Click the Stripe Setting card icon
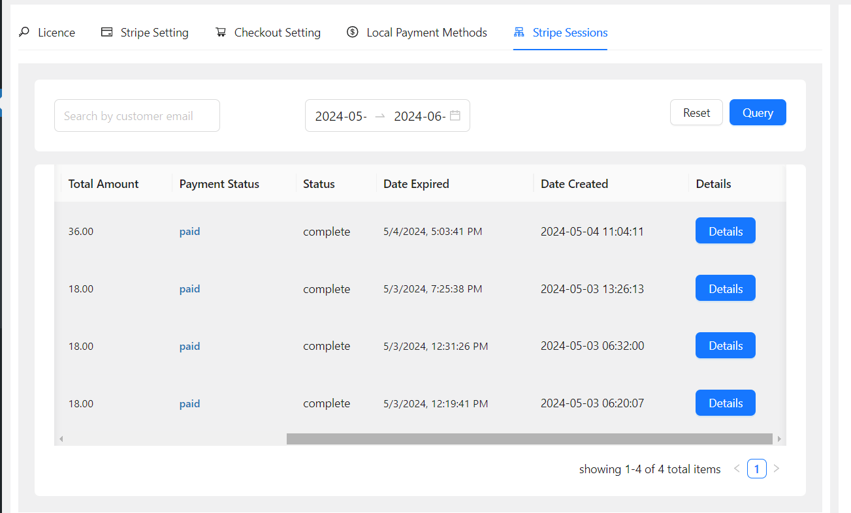Image resolution: width=851 pixels, height=513 pixels. tap(107, 32)
